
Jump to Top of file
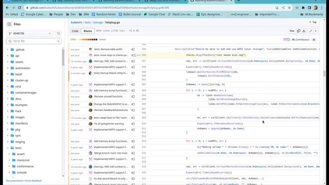[x=313, y=22]
